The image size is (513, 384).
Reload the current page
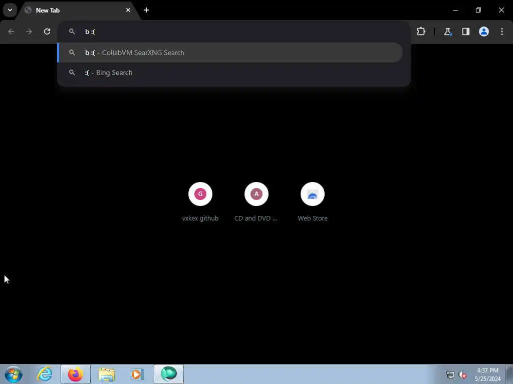(x=47, y=31)
